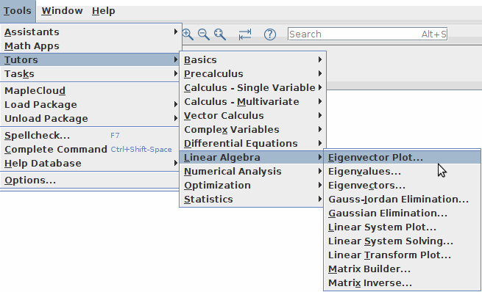
Task: Select Eigenvector Plot tutor
Action: click(403, 158)
